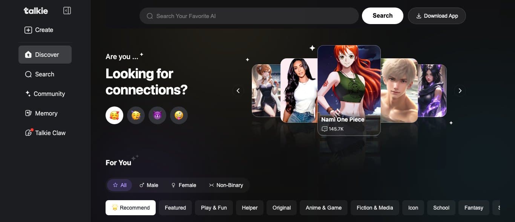Open Community in the sidebar
The height and width of the screenshot is (222, 515).
click(x=45, y=94)
